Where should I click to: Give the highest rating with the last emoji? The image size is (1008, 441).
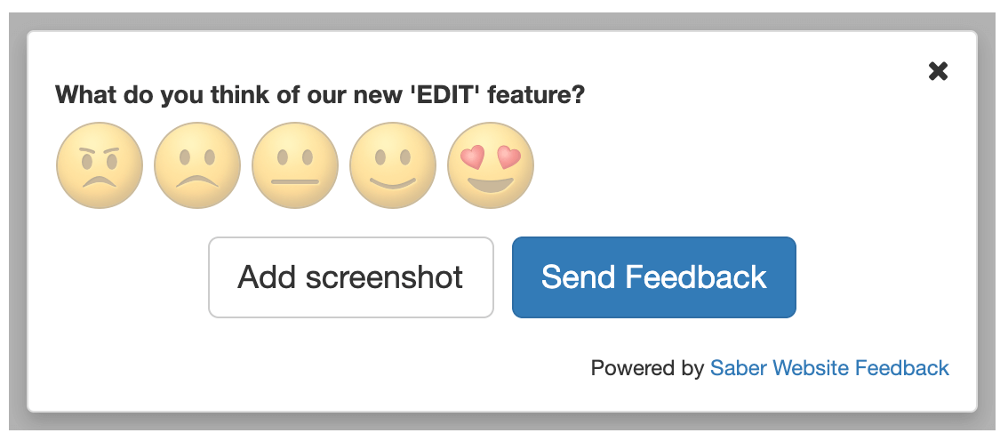coord(491,166)
